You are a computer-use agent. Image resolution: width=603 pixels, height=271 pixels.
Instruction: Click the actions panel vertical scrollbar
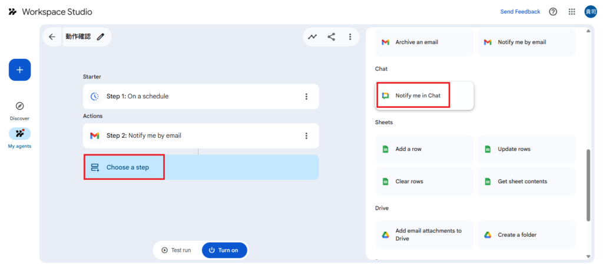588,185
